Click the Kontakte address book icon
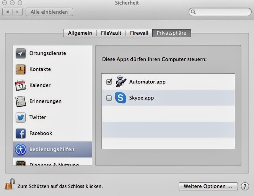 pos(21,69)
